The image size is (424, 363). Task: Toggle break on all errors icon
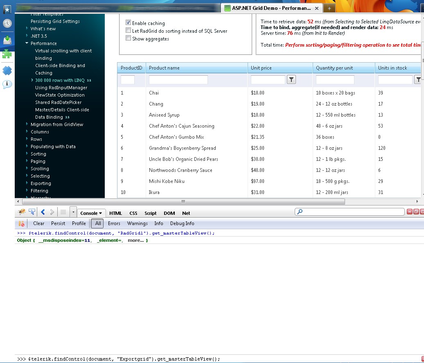point(21,224)
